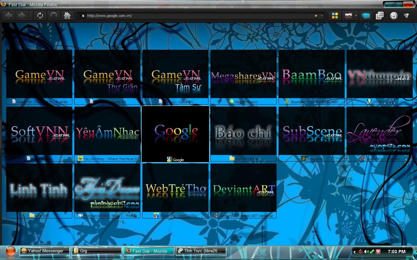Go back using the back arrow
Viewport: 417px width, 260px height.
click(9, 16)
